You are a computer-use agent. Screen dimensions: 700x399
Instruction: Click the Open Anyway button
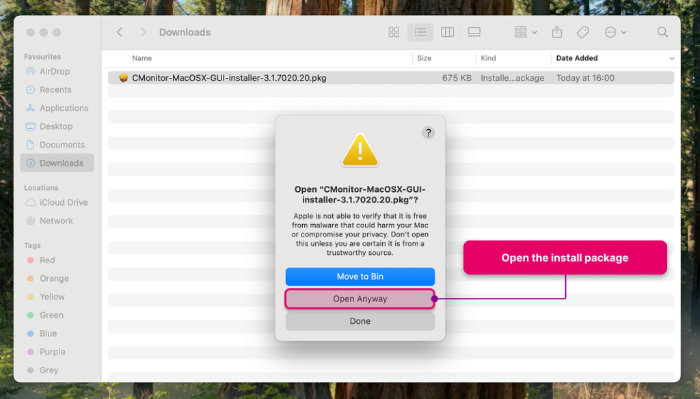point(360,299)
